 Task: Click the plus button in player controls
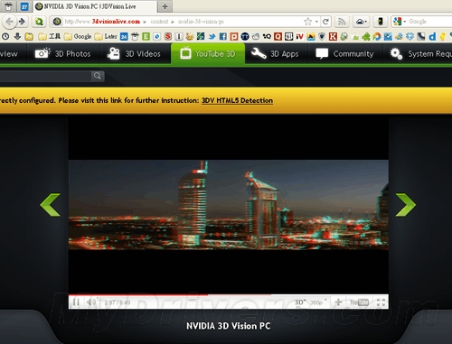pyautogui.click(x=338, y=302)
